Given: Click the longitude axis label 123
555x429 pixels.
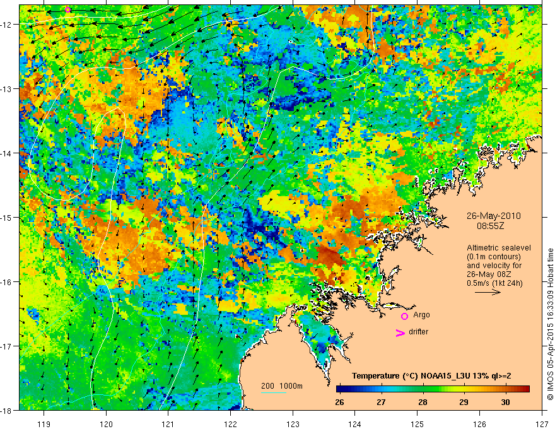Looking at the screenshot, I should (293, 424).
